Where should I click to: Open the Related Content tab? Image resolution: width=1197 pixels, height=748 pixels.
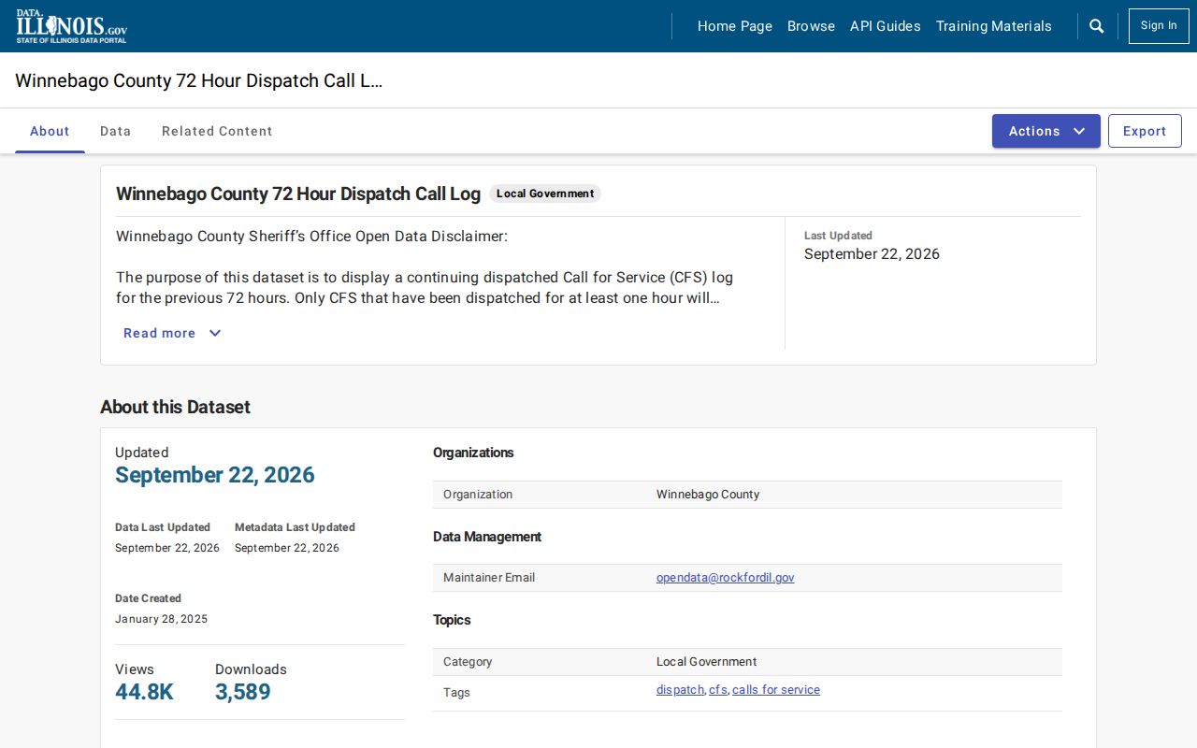click(x=217, y=131)
